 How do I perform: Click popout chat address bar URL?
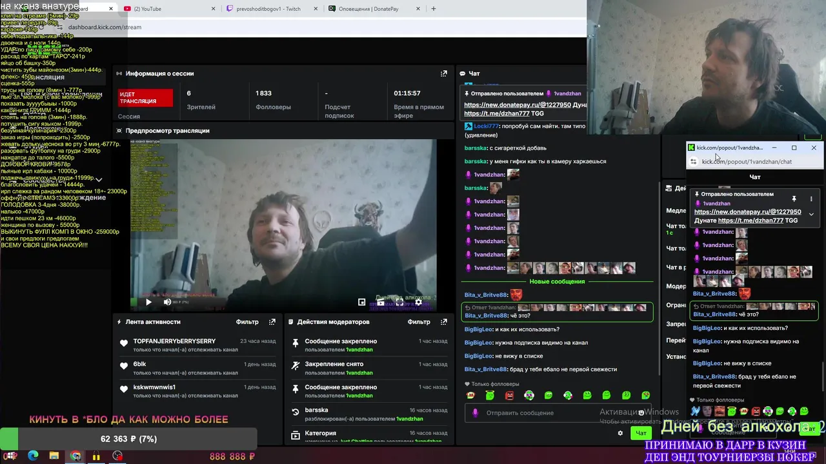point(747,162)
